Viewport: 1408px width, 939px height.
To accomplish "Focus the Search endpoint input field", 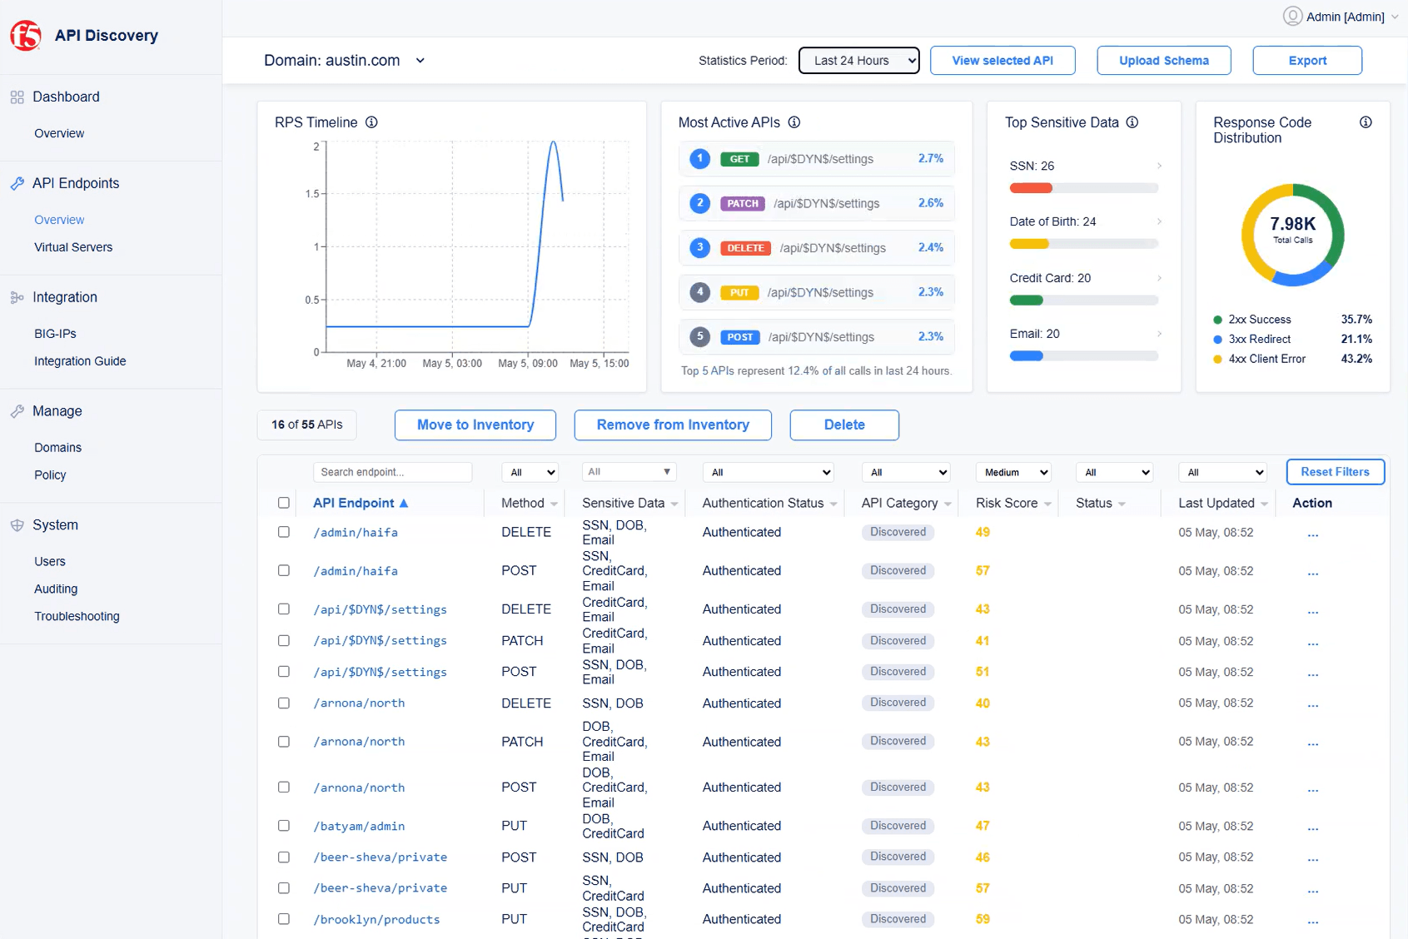I will (392, 472).
